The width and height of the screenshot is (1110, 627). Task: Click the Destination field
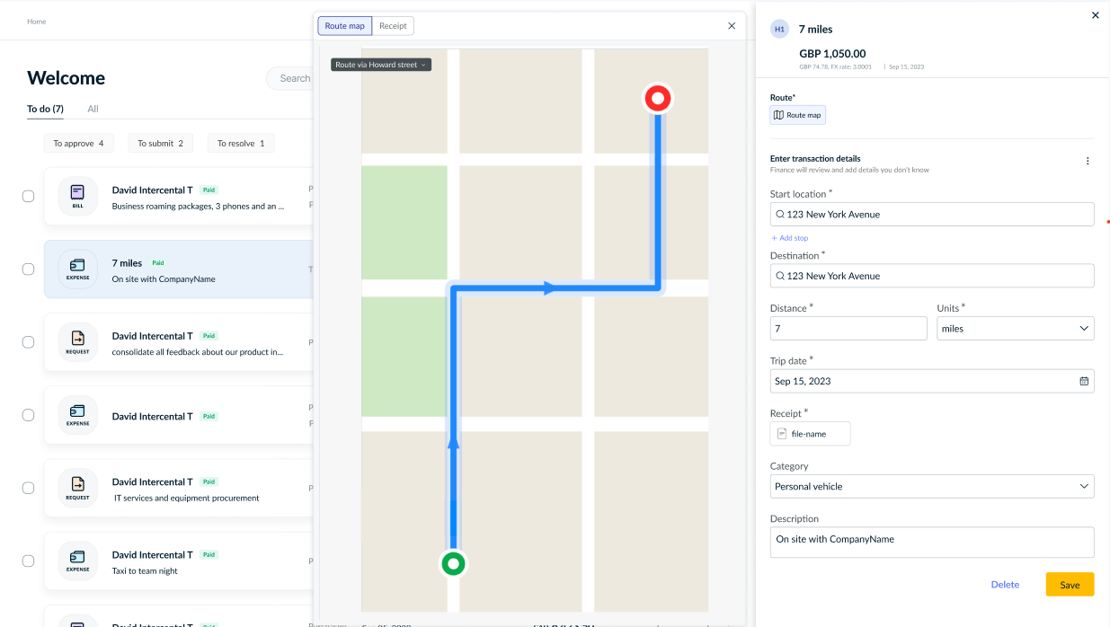(932, 276)
